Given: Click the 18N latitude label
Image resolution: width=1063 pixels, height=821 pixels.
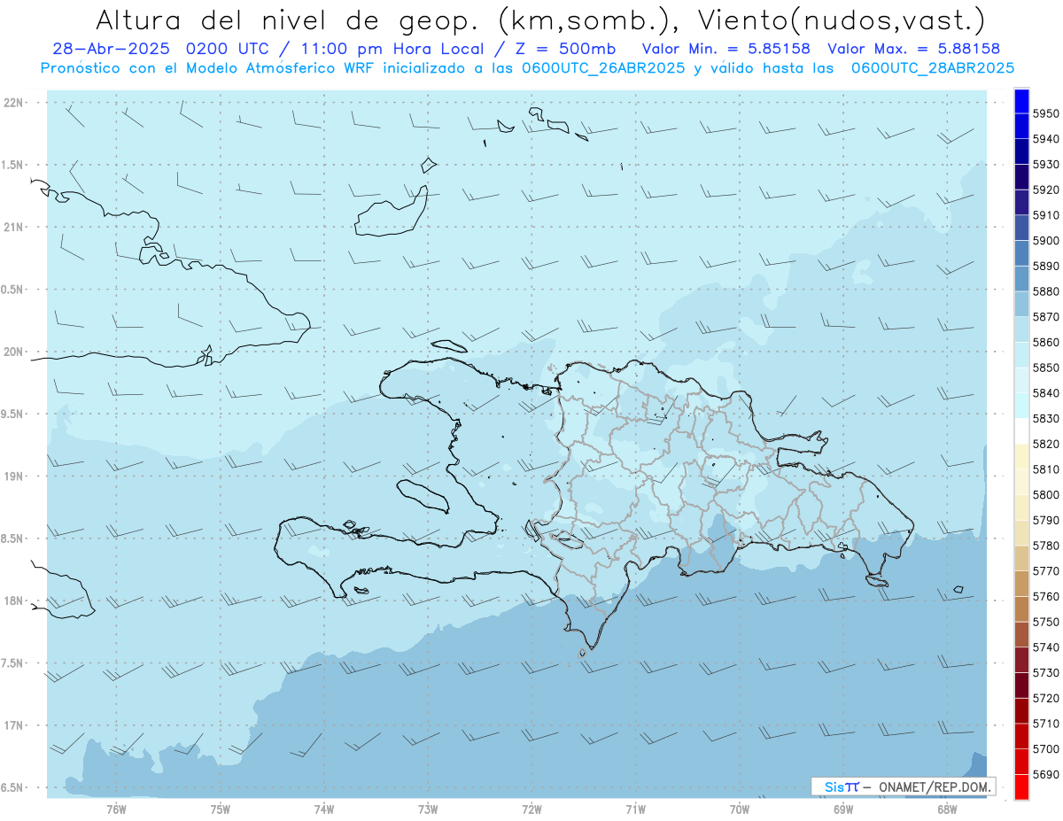Looking at the screenshot, I should (13, 601).
